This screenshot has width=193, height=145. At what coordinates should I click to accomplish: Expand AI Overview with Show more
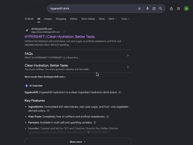pyautogui.click(x=78, y=142)
